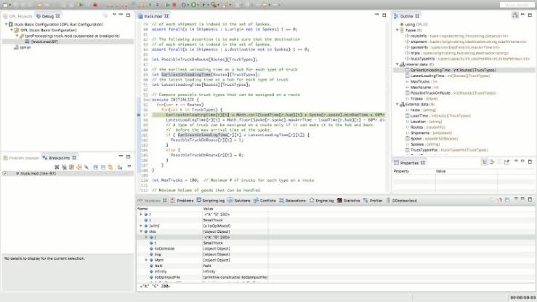
Task: Select the Debug tab
Action: click(48, 16)
